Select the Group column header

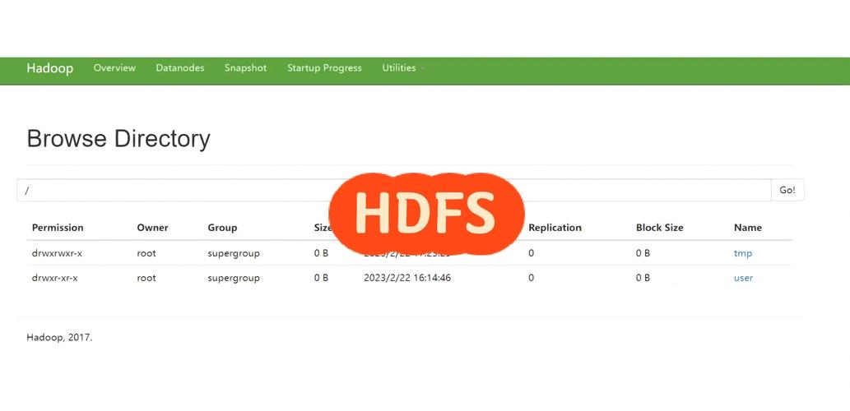pos(222,228)
